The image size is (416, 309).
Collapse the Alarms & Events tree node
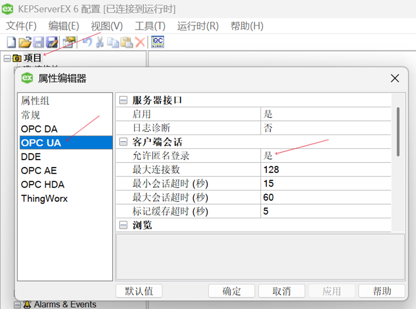coord(17,305)
